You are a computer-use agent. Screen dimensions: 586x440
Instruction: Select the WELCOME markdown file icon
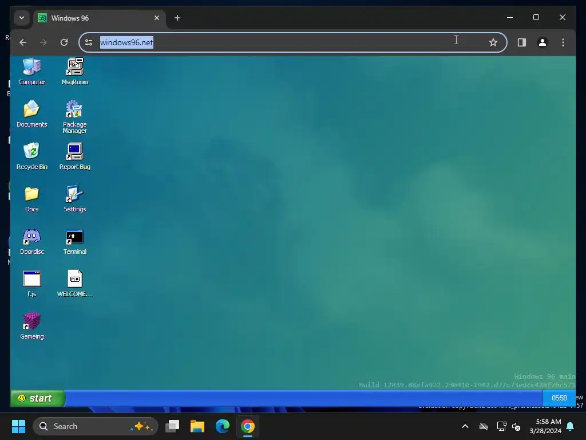75,283
